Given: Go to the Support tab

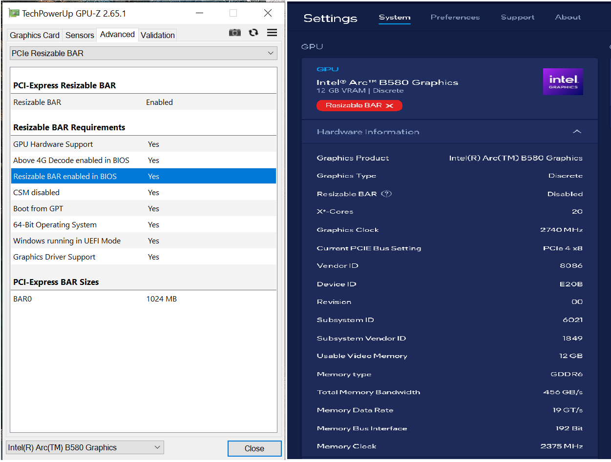Looking at the screenshot, I should click(518, 18).
